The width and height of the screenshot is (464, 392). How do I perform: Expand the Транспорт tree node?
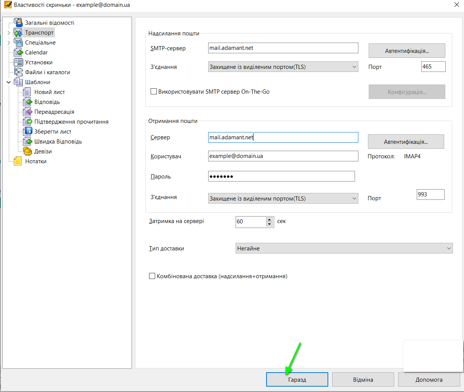9,33
